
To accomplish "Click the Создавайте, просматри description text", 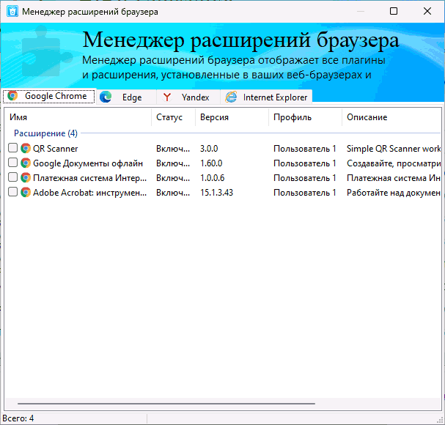I will [x=394, y=163].
